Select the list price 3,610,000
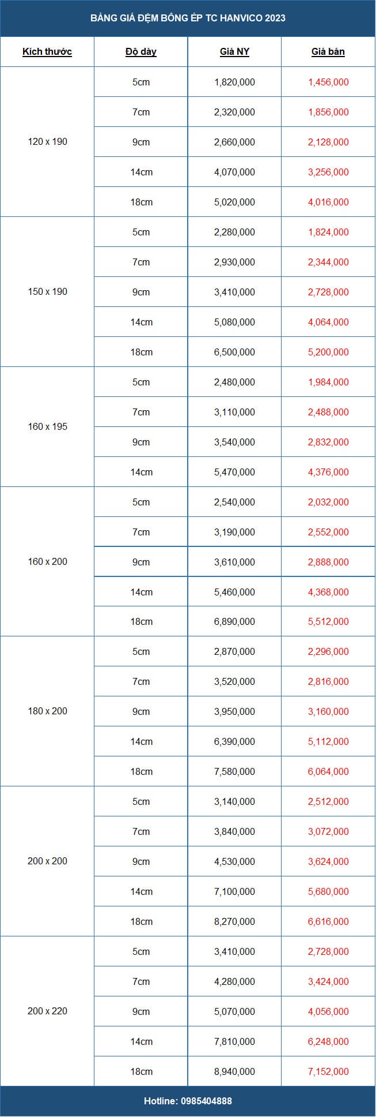The width and height of the screenshot is (376, 1117). point(234,563)
